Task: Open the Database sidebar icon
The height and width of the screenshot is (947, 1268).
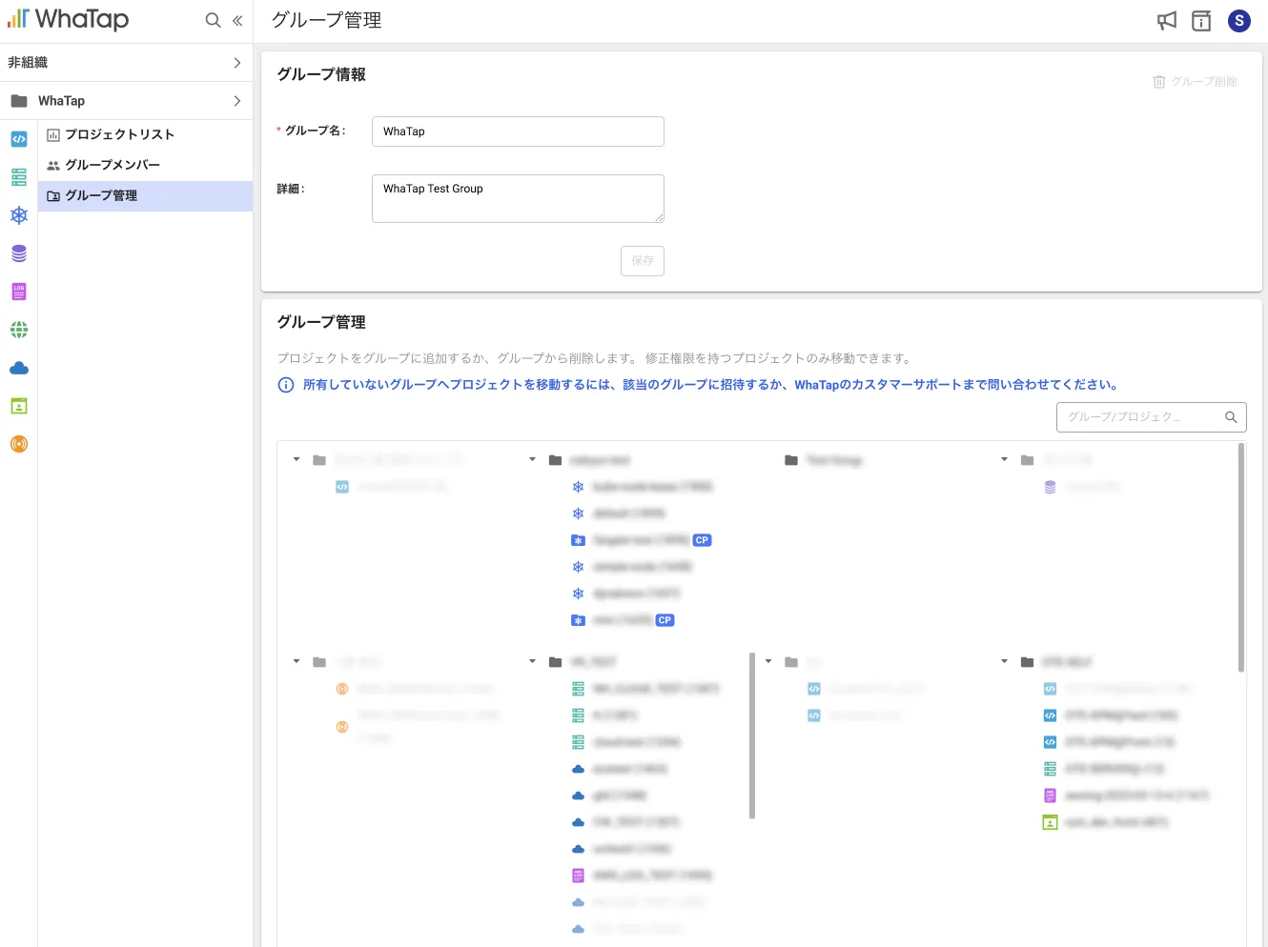Action: tap(19, 253)
